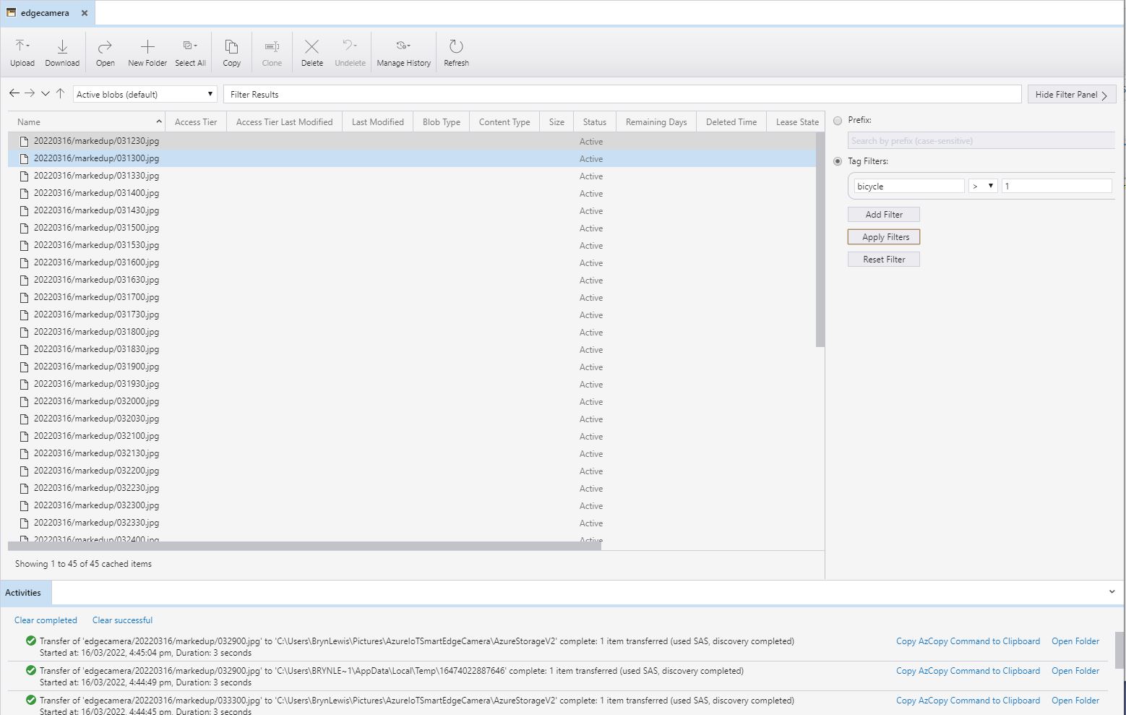Sort by the Last Modified column header
This screenshot has height=715, width=1126.
click(x=377, y=122)
